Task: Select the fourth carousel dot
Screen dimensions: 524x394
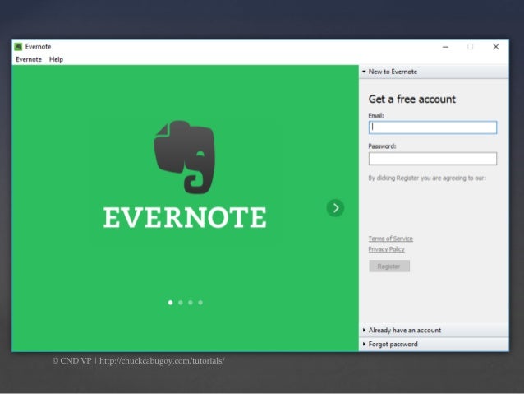Action: (x=200, y=303)
